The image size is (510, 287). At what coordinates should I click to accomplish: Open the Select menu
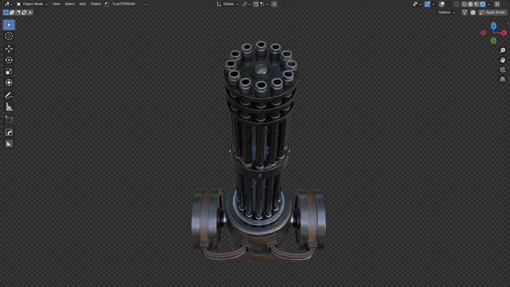pyautogui.click(x=70, y=4)
